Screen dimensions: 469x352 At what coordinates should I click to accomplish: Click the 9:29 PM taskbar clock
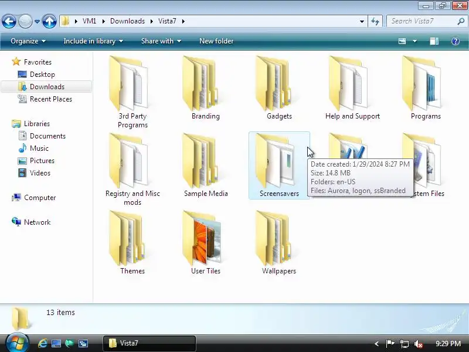click(x=448, y=344)
